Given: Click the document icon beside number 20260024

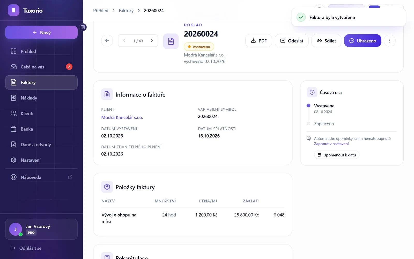Looking at the screenshot, I should click(x=171, y=41).
